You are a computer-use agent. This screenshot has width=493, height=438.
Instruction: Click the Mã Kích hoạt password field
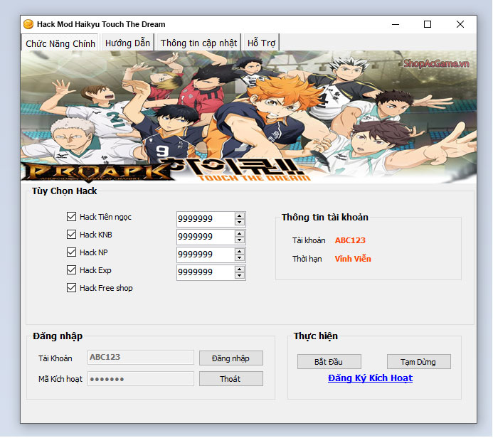(x=141, y=378)
